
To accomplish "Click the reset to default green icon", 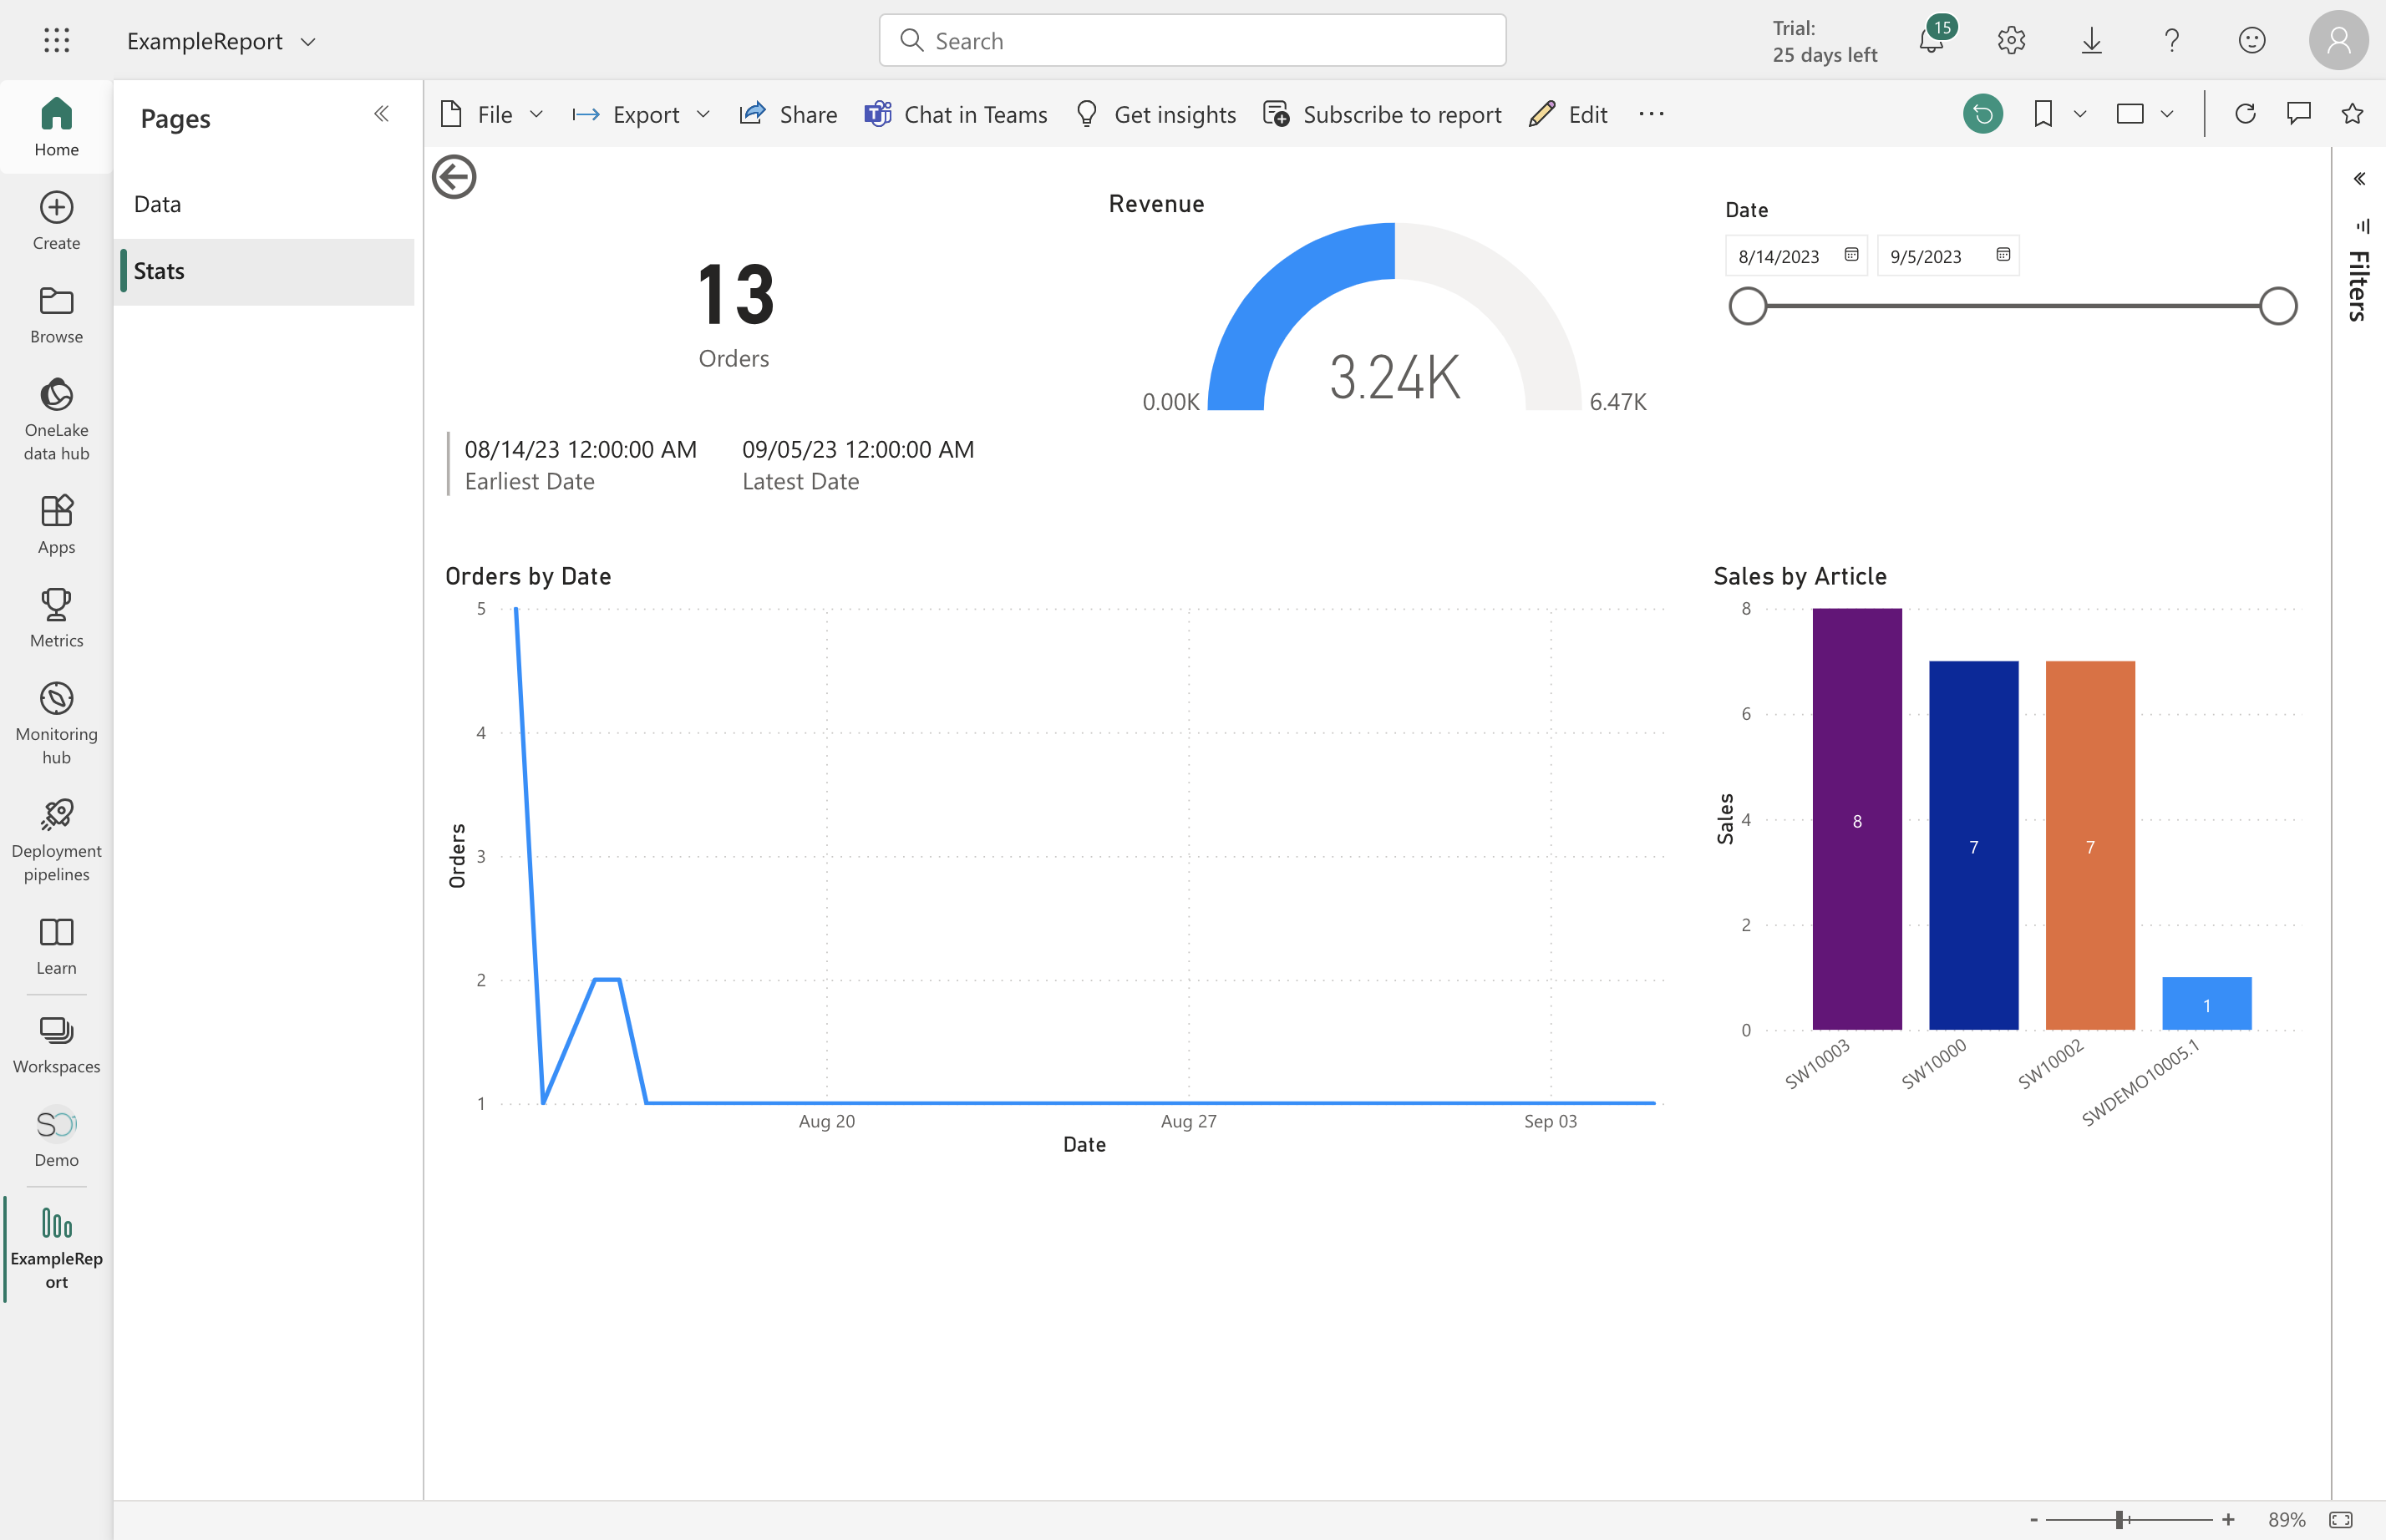I will 1982,114.
